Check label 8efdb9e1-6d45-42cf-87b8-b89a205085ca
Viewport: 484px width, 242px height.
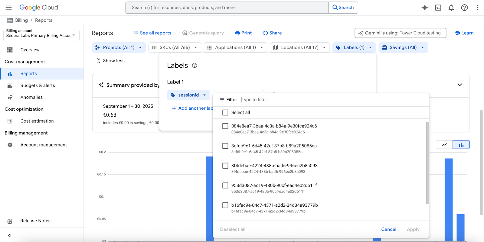(225, 146)
